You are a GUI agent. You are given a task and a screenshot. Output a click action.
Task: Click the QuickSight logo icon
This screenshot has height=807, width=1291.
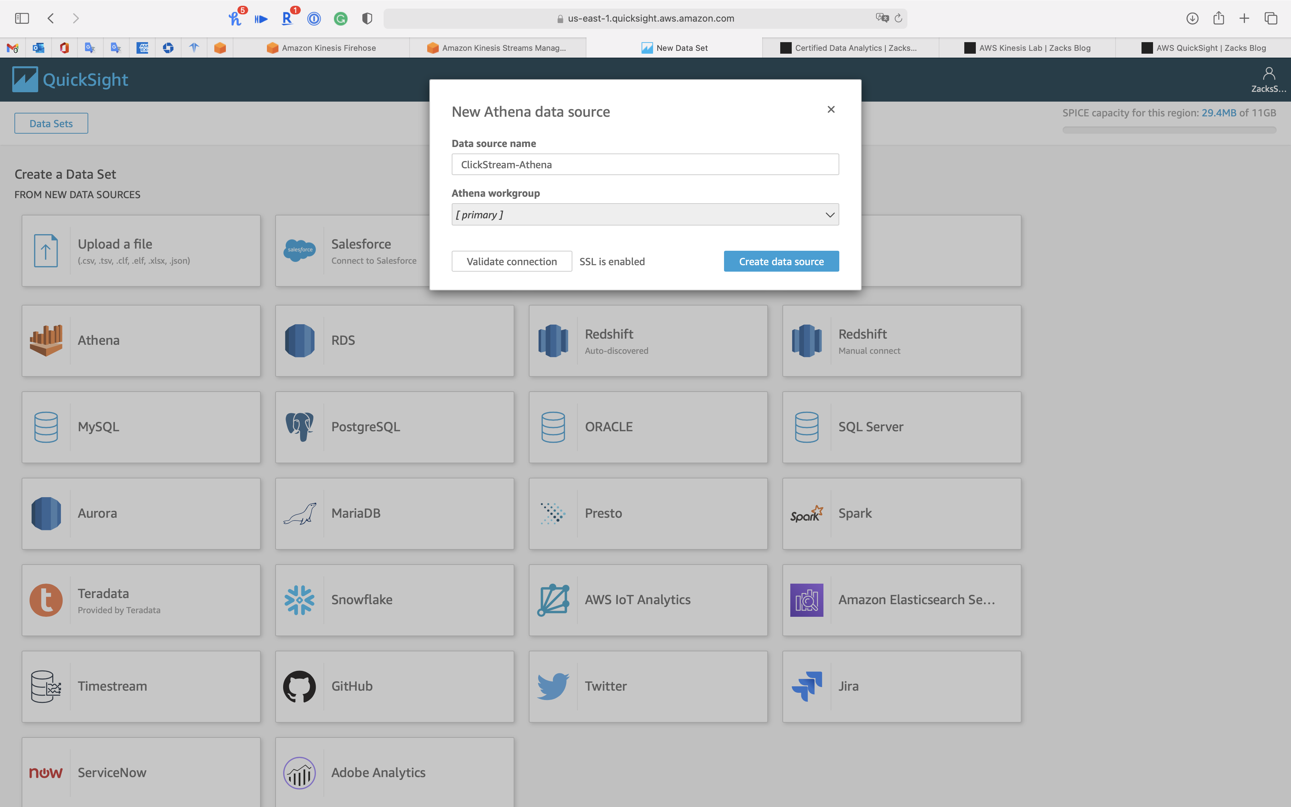pyautogui.click(x=25, y=80)
